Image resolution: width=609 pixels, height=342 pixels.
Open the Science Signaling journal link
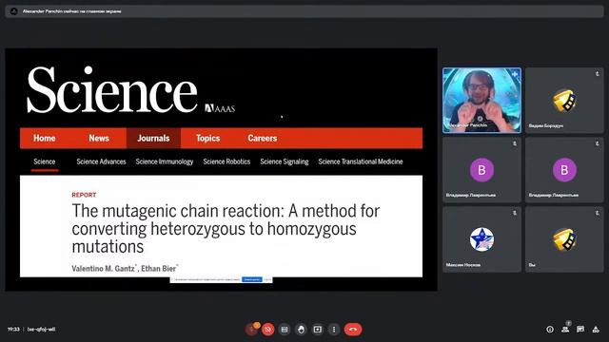(285, 161)
